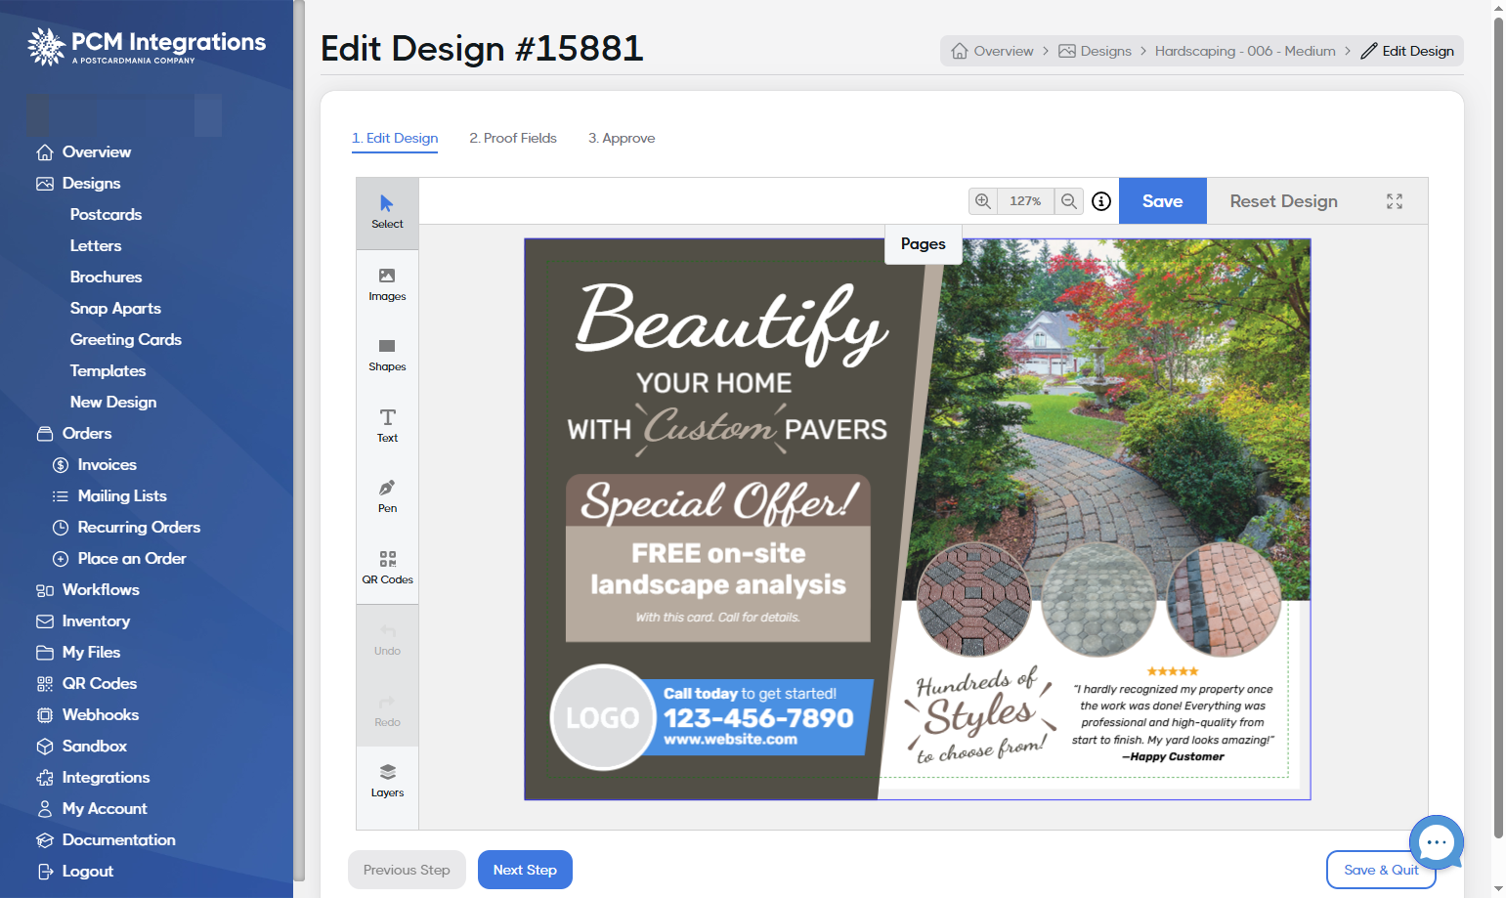This screenshot has height=898, width=1506.
Task: Switch to Proof Fields tab
Action: coord(513,138)
